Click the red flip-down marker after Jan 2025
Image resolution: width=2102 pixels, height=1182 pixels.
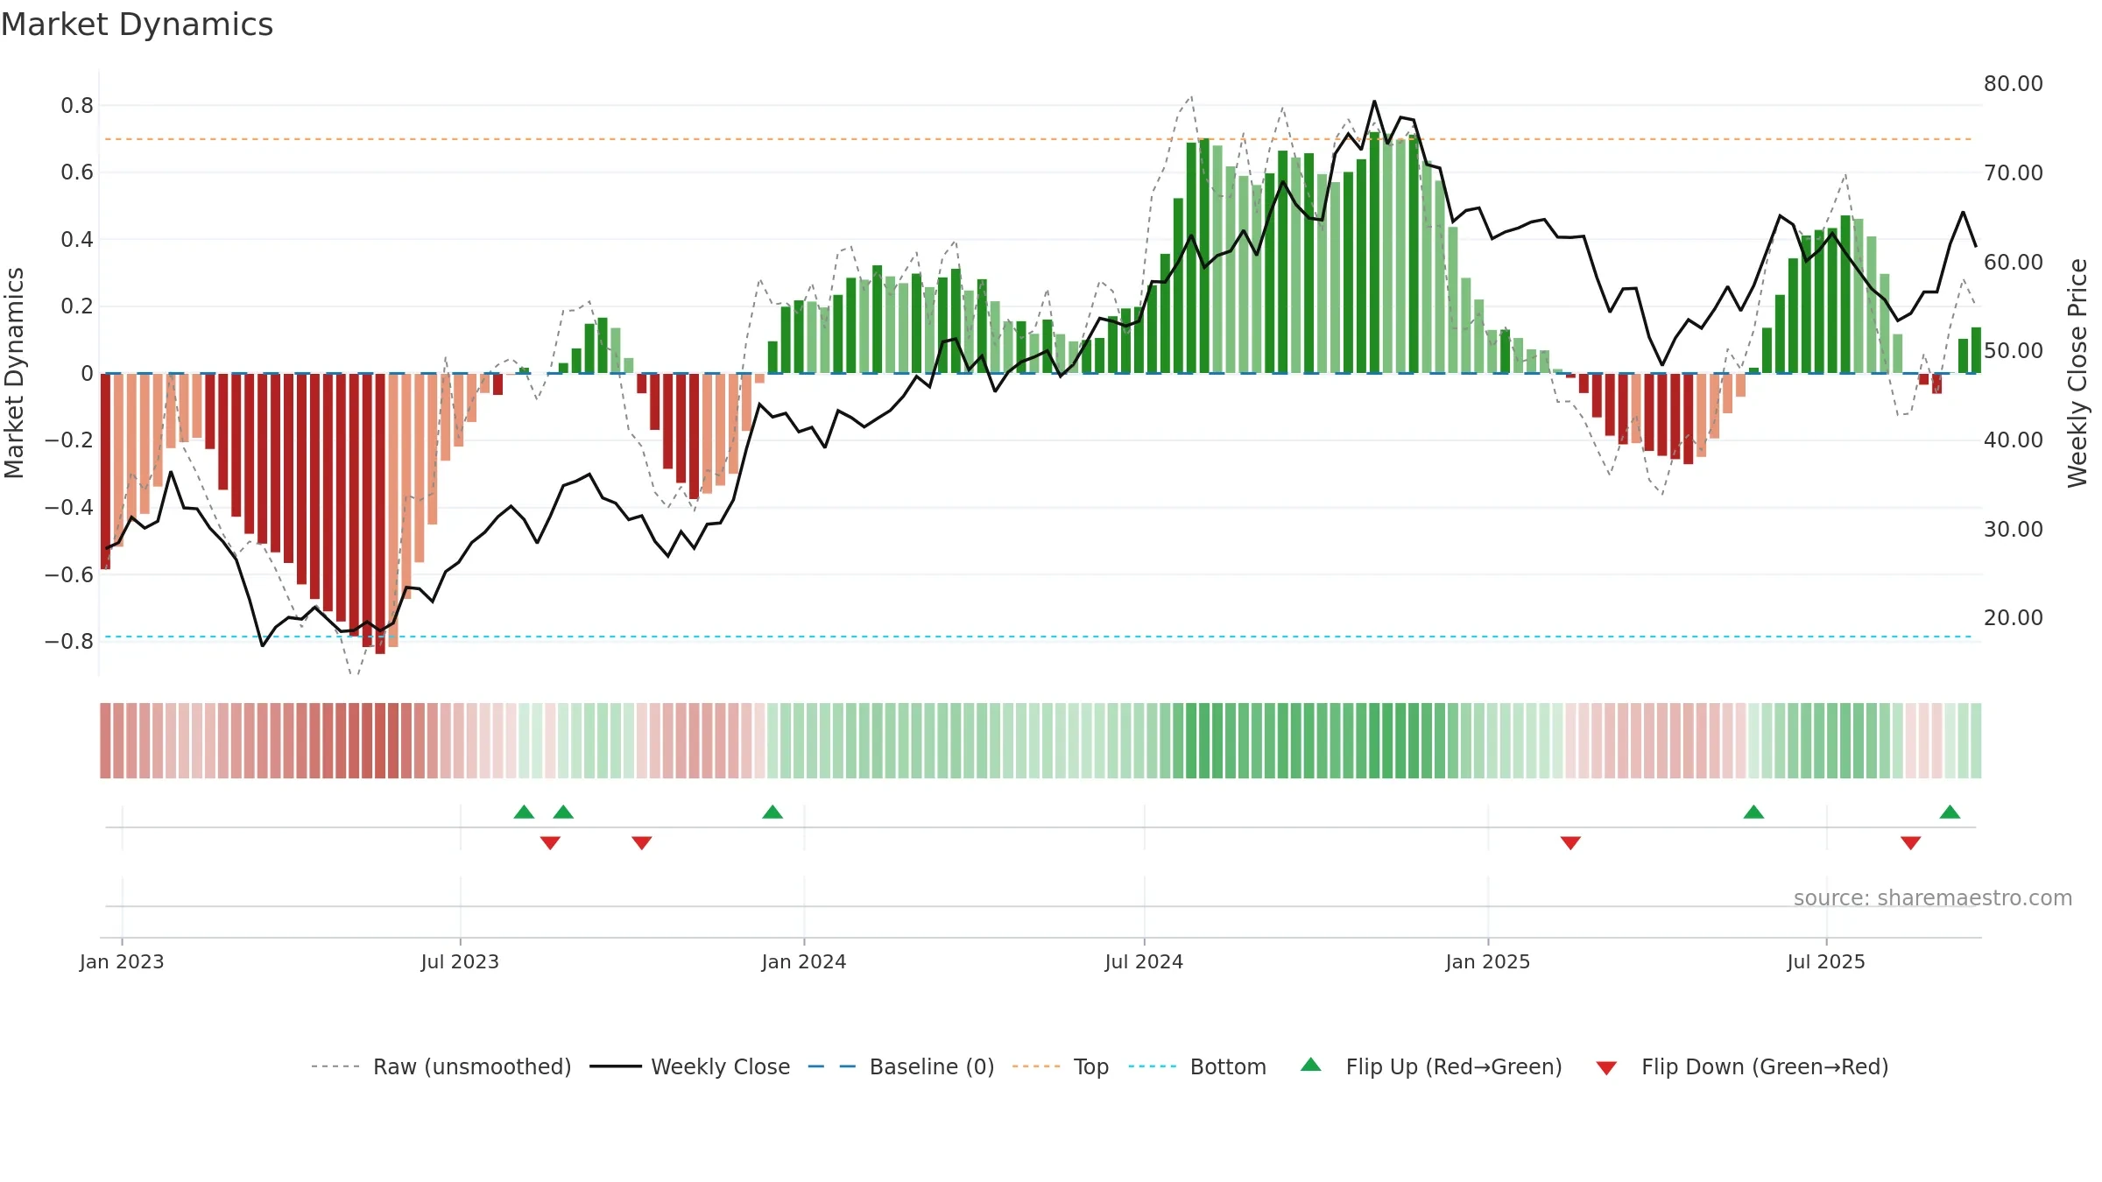1570,843
